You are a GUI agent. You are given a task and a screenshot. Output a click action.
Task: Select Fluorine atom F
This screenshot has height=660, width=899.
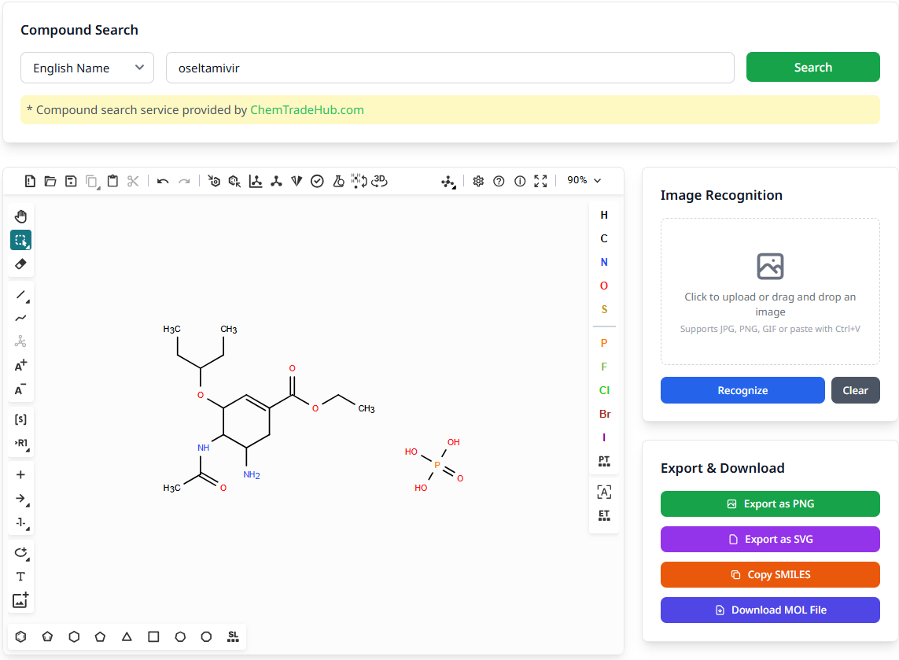click(604, 367)
